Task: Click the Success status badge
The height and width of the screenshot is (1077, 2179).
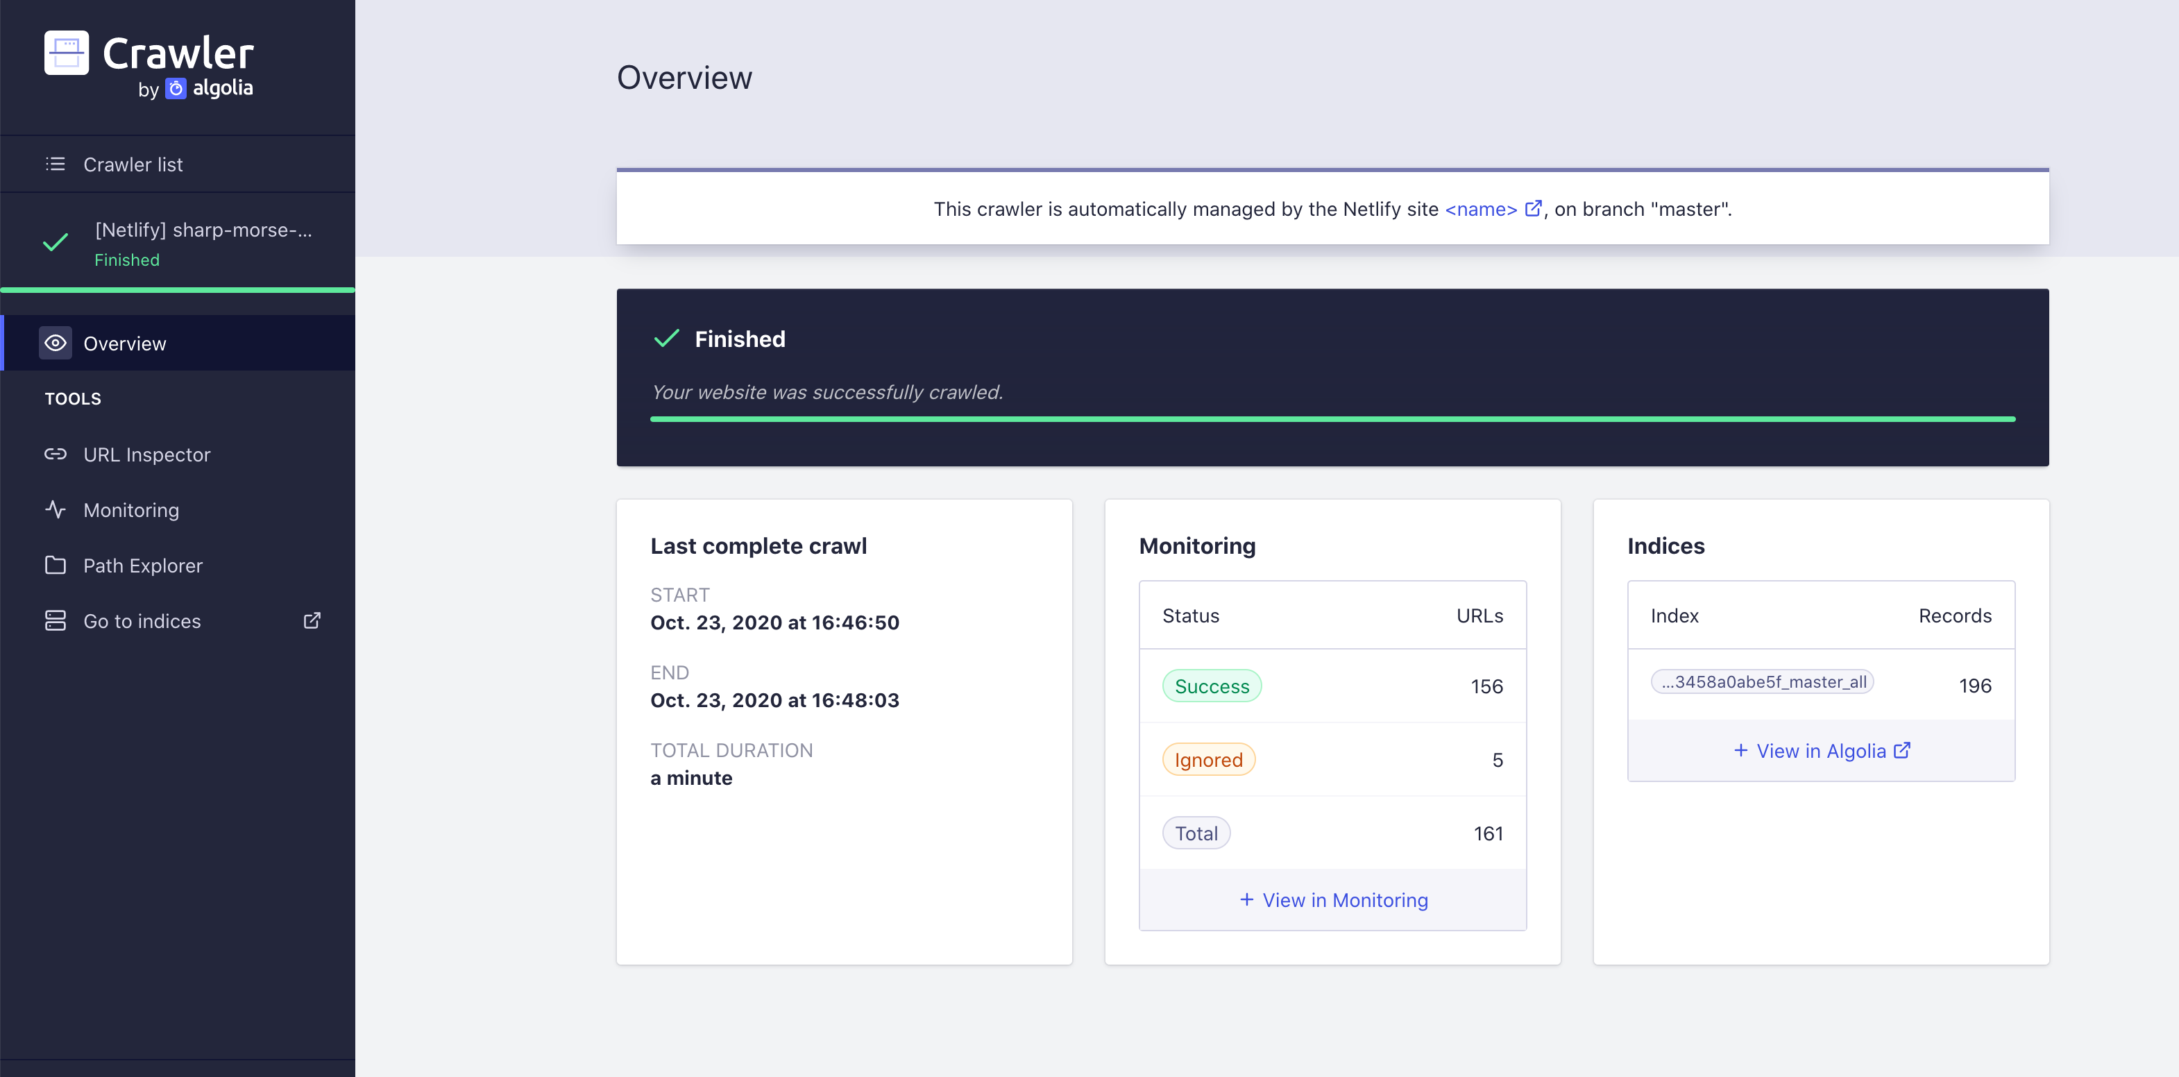Action: click(x=1212, y=686)
